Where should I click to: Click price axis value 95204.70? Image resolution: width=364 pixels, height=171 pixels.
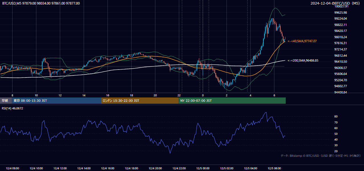click(x=341, y=80)
